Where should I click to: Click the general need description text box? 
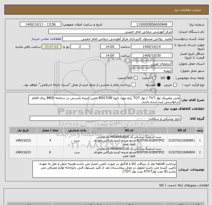point(104,100)
